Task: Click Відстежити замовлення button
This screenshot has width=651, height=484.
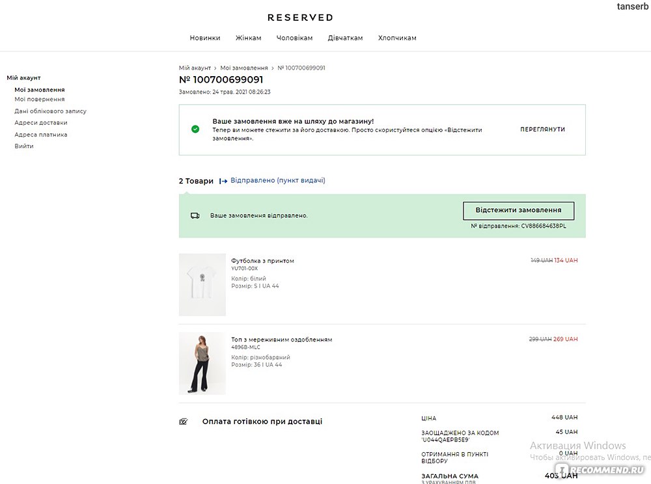Action: tap(519, 211)
